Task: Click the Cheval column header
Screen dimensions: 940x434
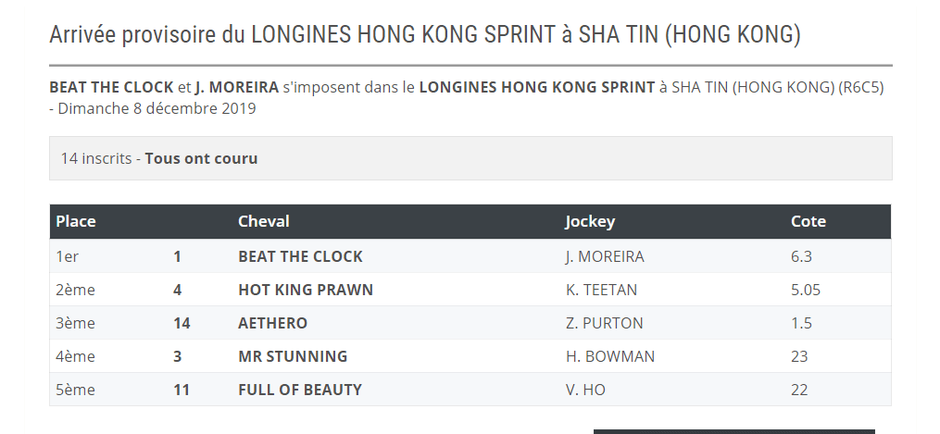Action: (x=264, y=221)
